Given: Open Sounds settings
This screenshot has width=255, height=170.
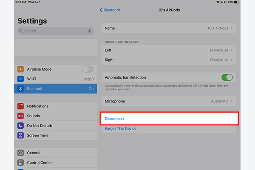Looking at the screenshot, I should (x=55, y=116).
